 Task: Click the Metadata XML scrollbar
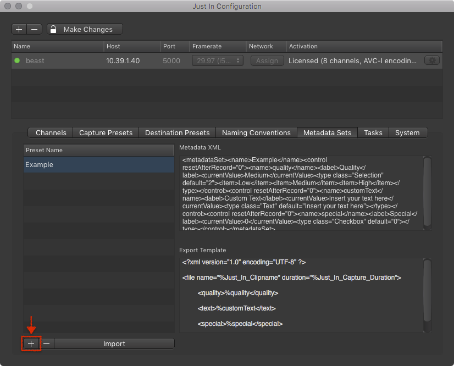click(427, 193)
